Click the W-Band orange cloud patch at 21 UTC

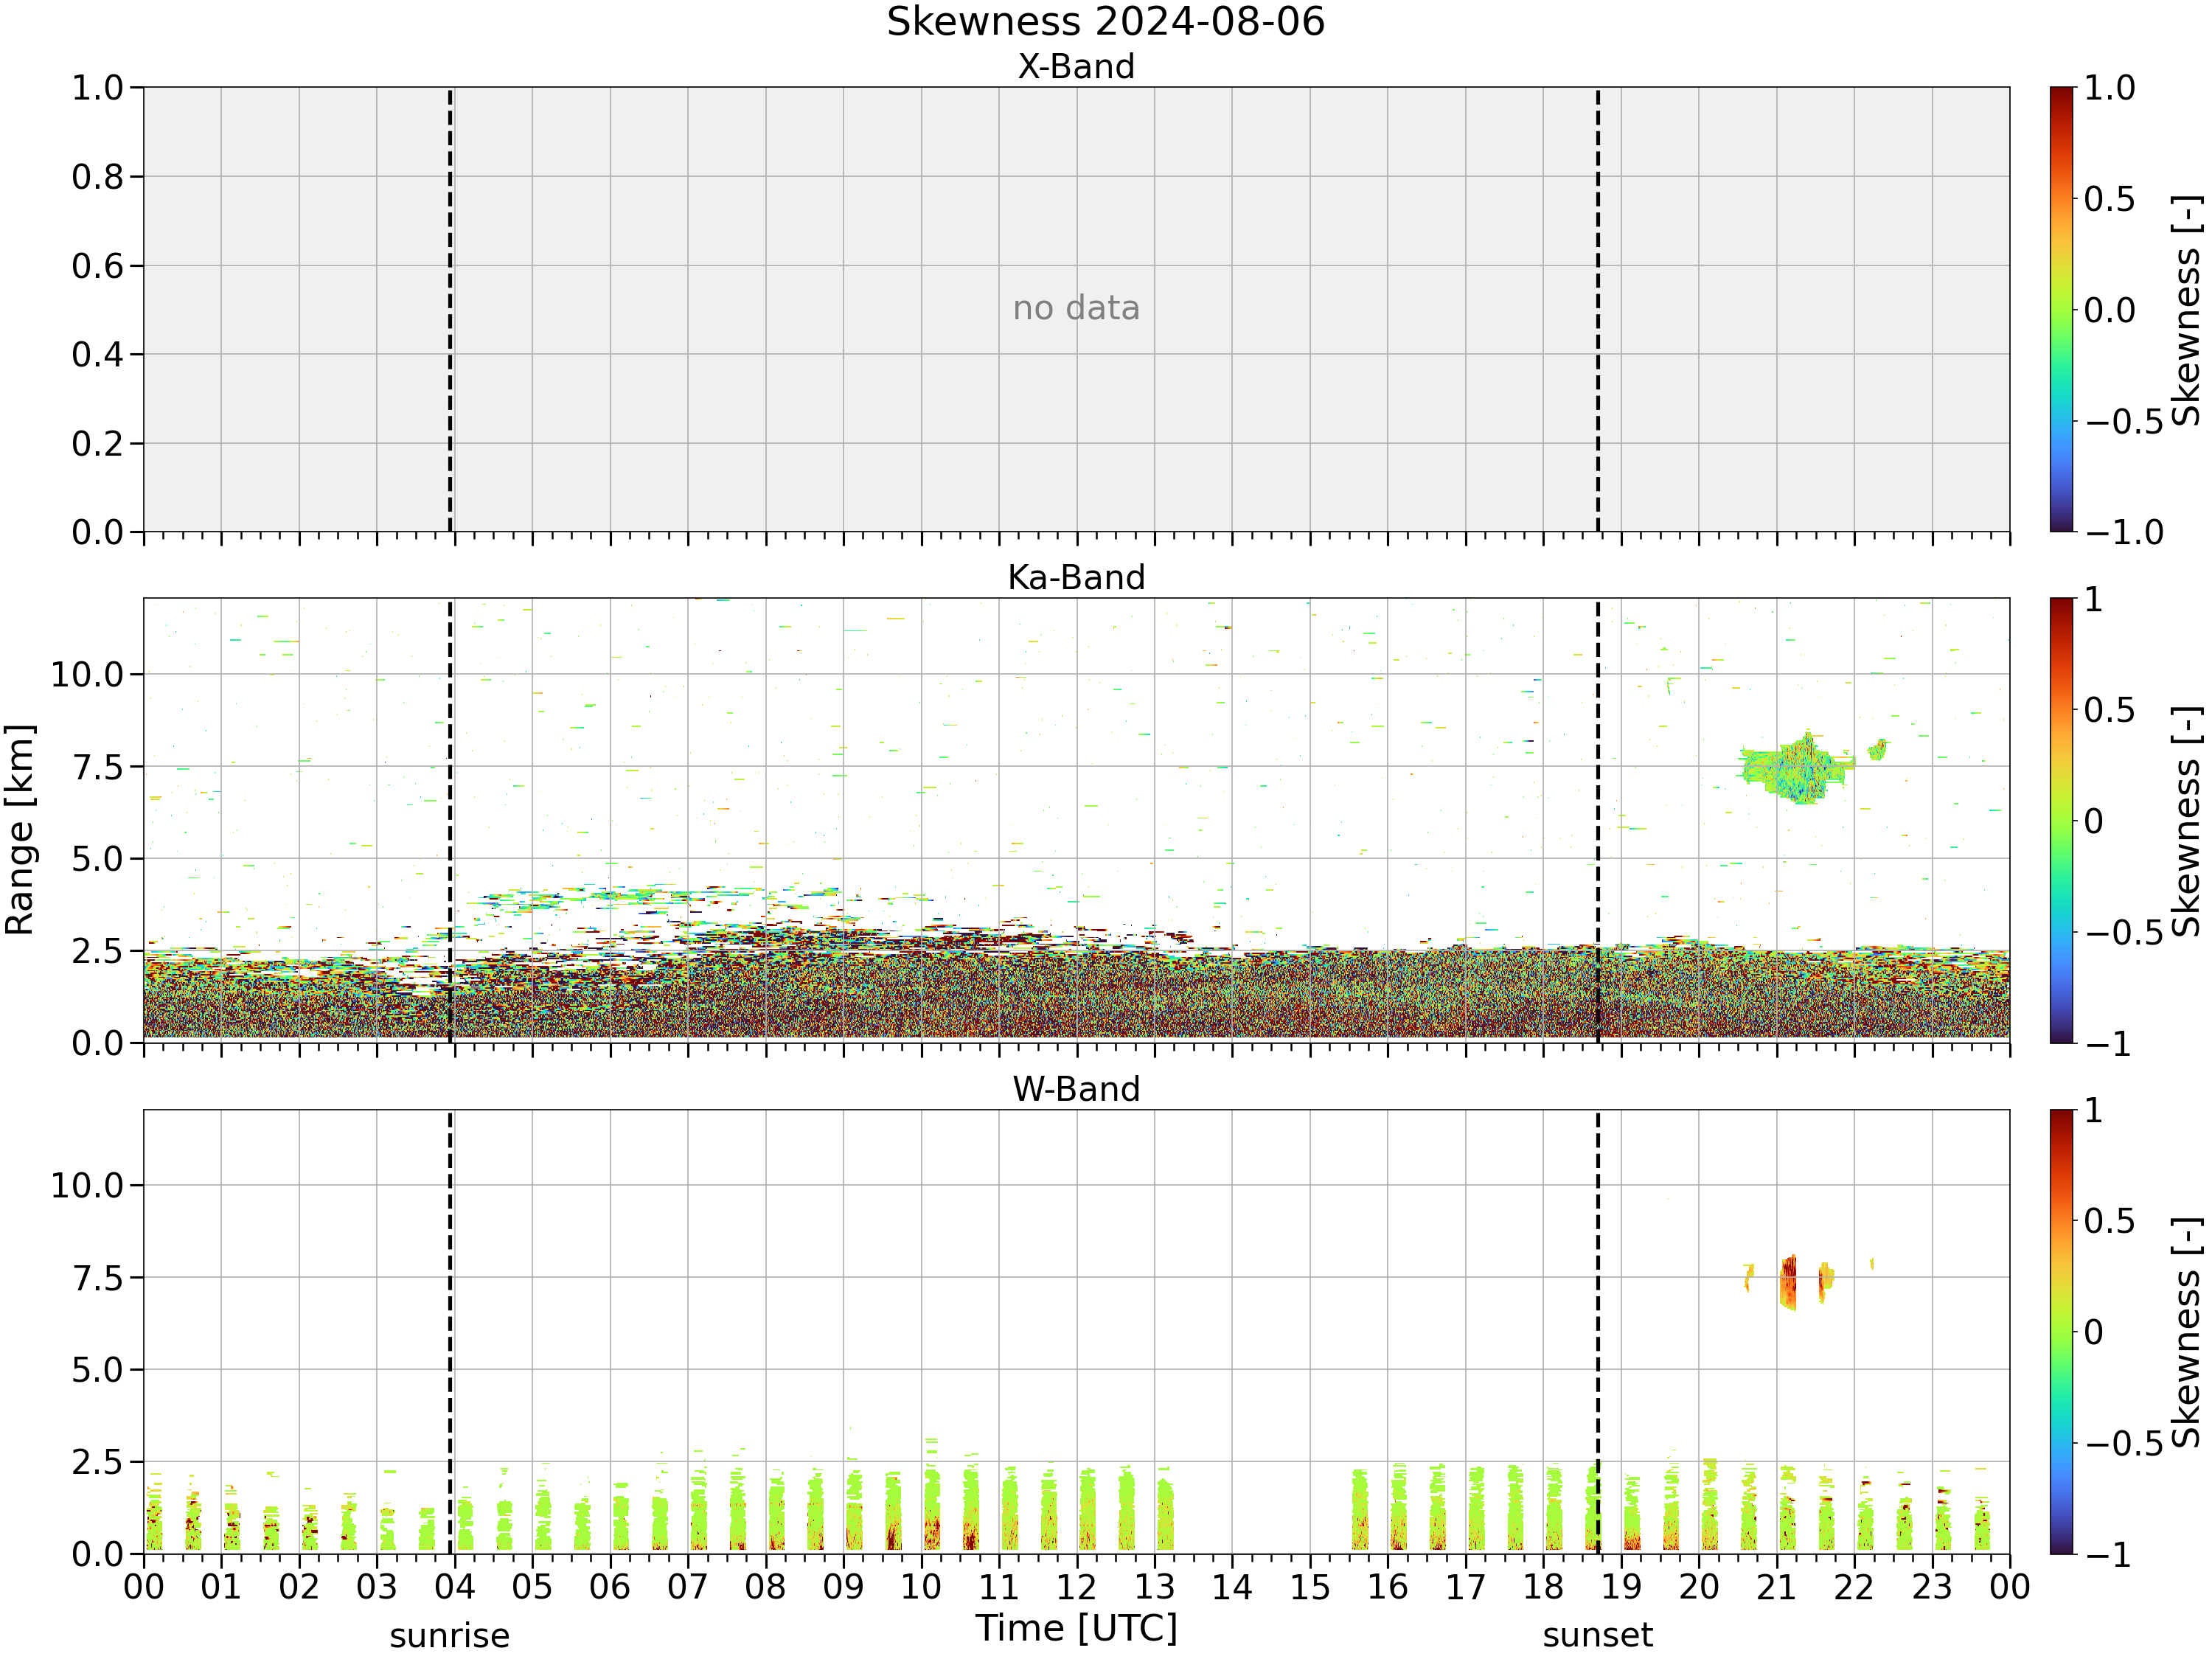pyautogui.click(x=1788, y=1282)
